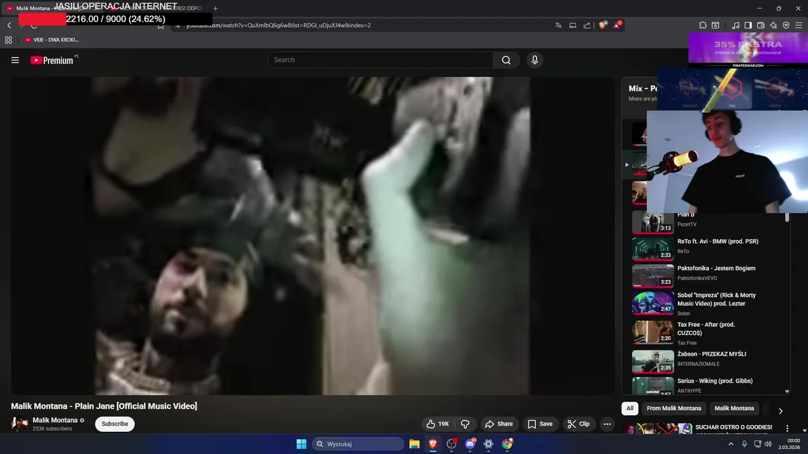Viewport: 808px width, 454px height.
Task: Click the music video player area
Action: point(312,236)
